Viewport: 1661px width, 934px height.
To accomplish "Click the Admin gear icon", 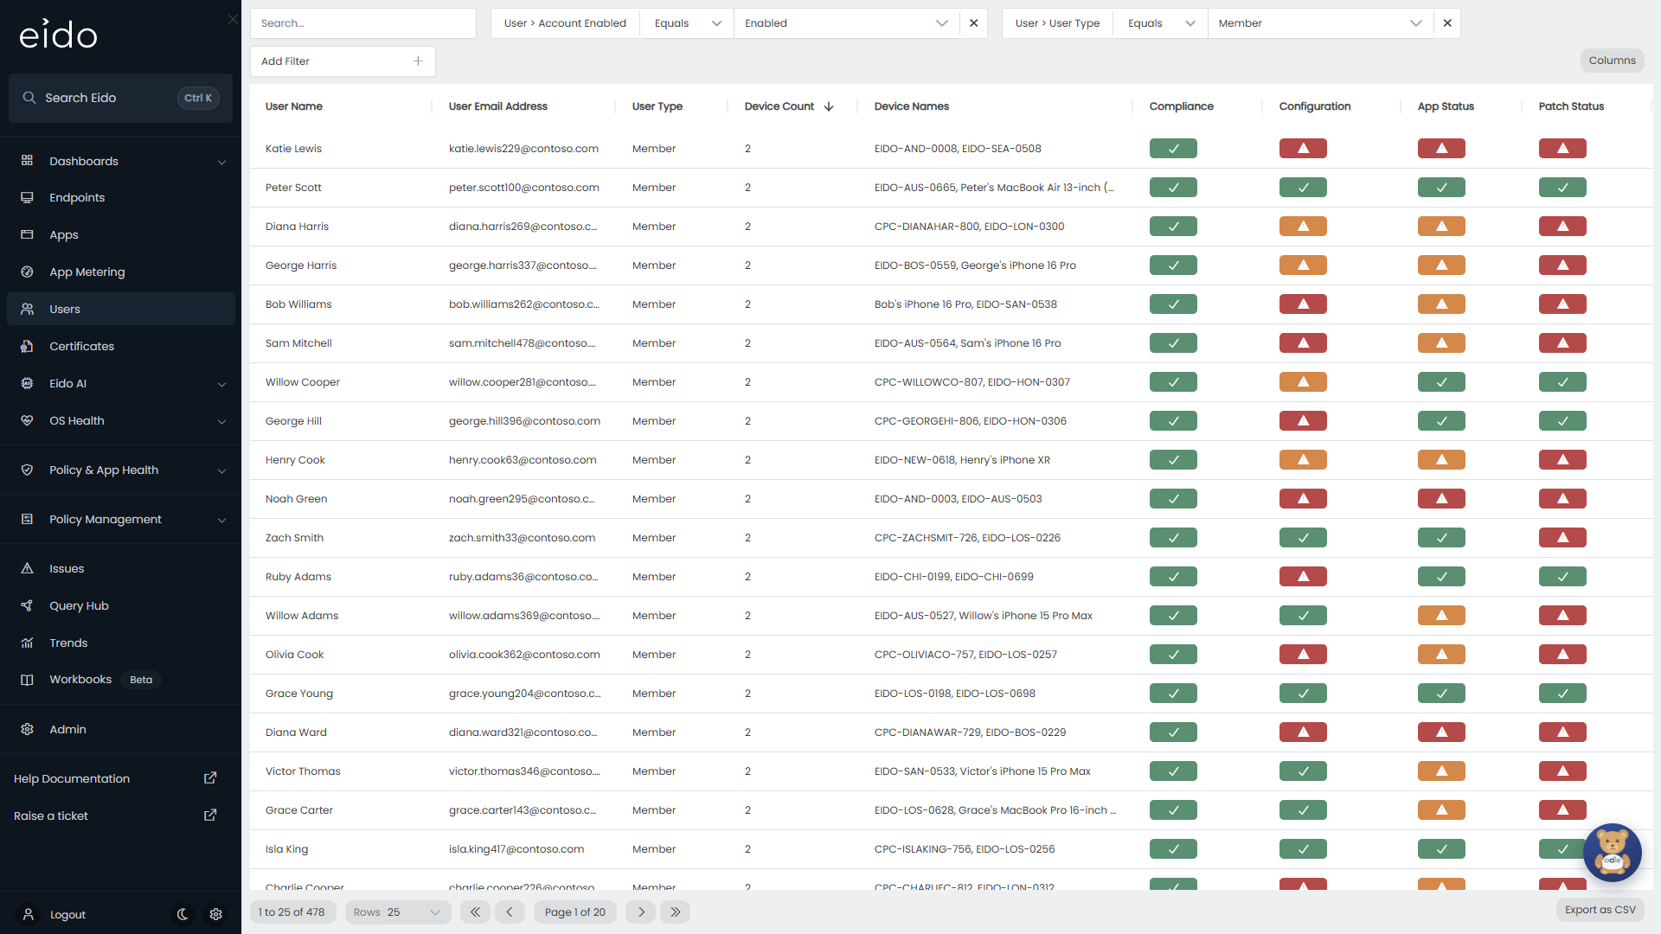I will tap(27, 729).
